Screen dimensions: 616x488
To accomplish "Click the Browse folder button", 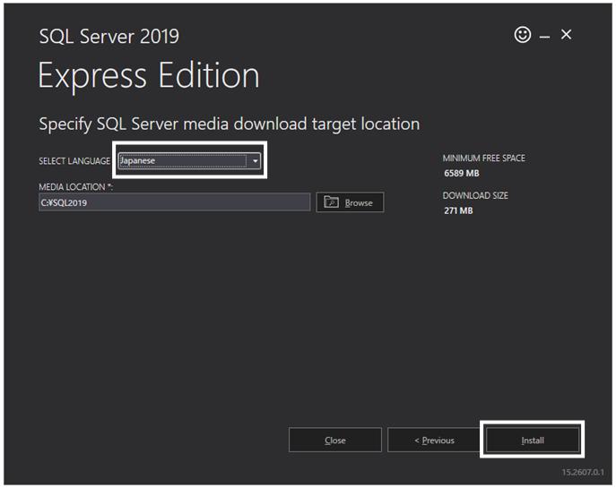I will (350, 202).
